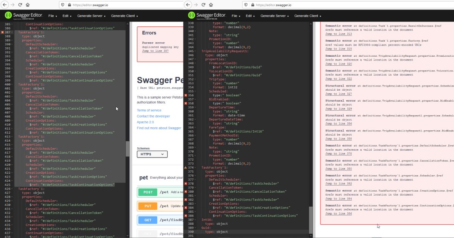This screenshot has width=454, height=238.
Task: Click warning marker at line 374
Action: point(186,167)
